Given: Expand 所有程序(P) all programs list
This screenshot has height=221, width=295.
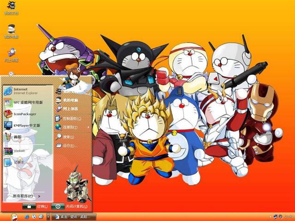Looking at the screenshot, I should (27, 196).
